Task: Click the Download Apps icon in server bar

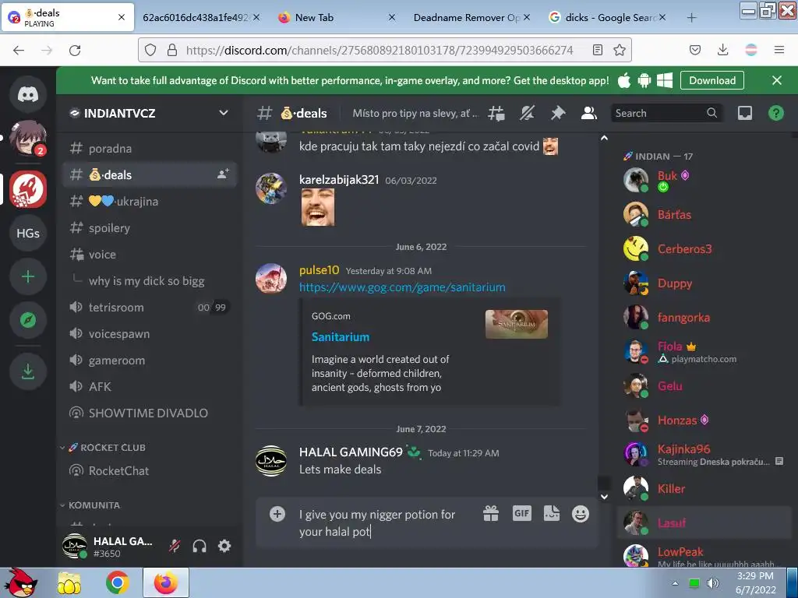Action: tap(28, 371)
